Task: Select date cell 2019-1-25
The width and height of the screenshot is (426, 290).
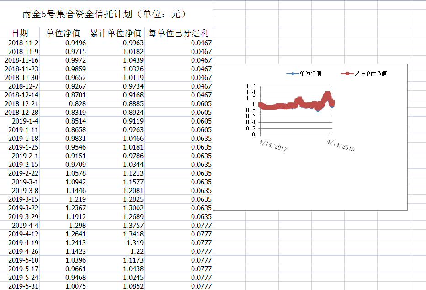Action: [20, 147]
